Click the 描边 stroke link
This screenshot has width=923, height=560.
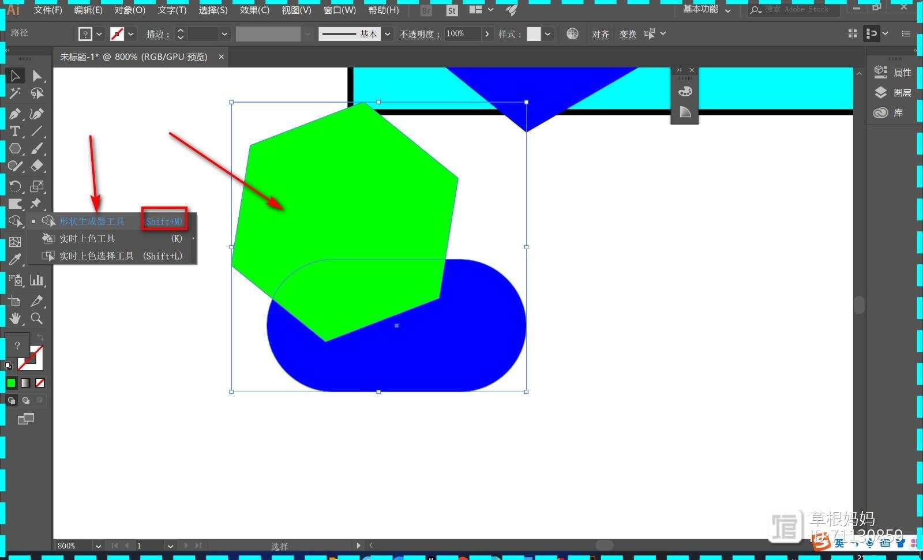(157, 34)
